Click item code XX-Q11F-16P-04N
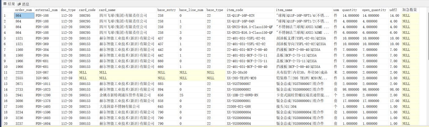429x127 pixels. tap(241, 21)
